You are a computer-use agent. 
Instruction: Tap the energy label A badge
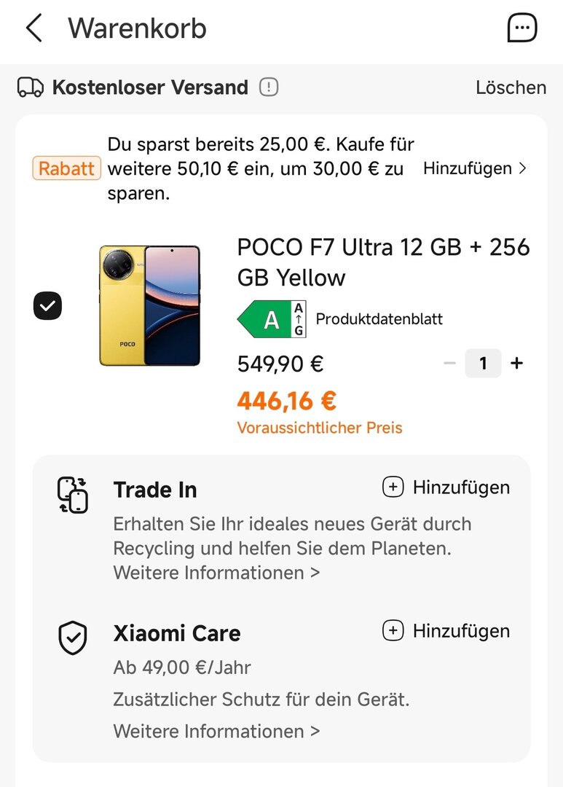coord(272,319)
